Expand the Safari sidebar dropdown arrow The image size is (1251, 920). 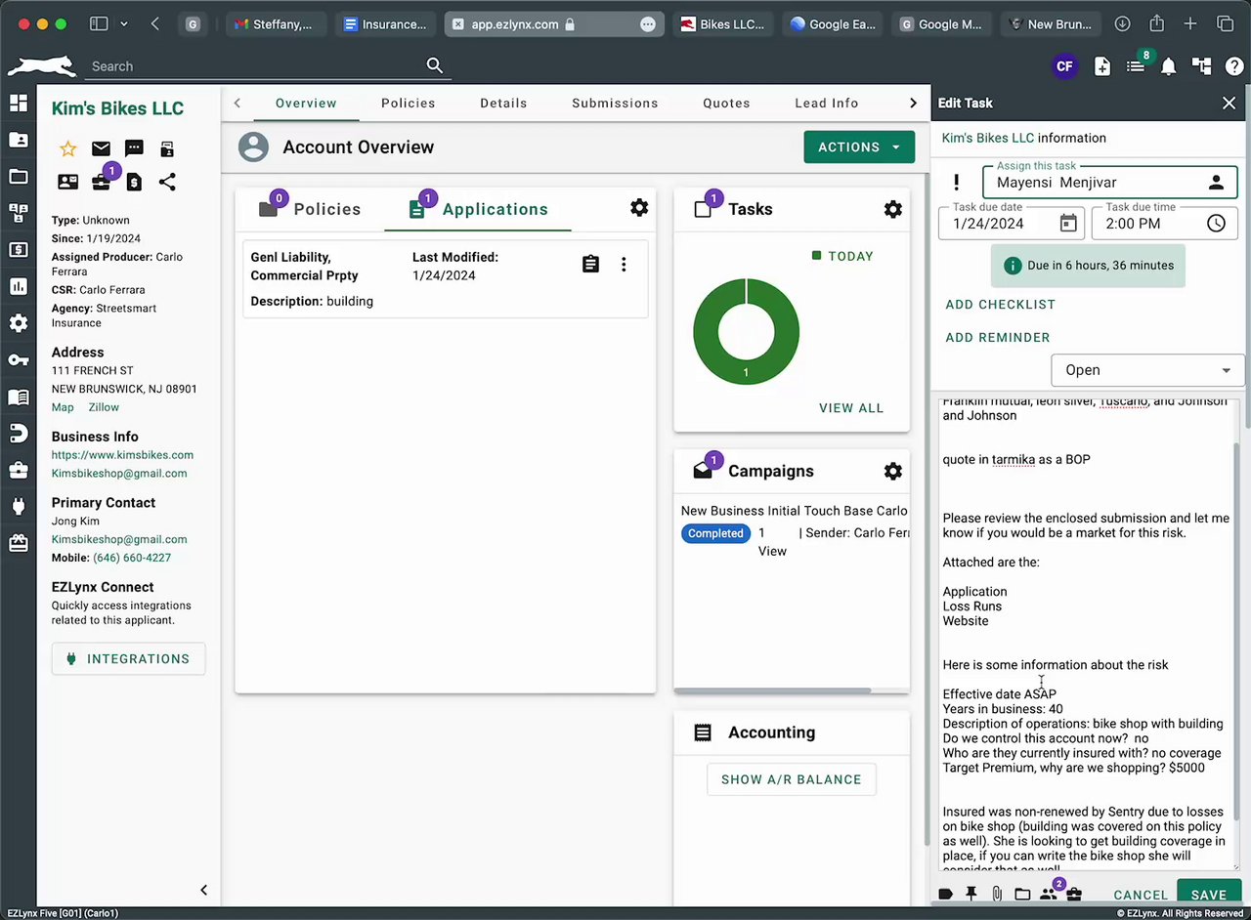(123, 23)
